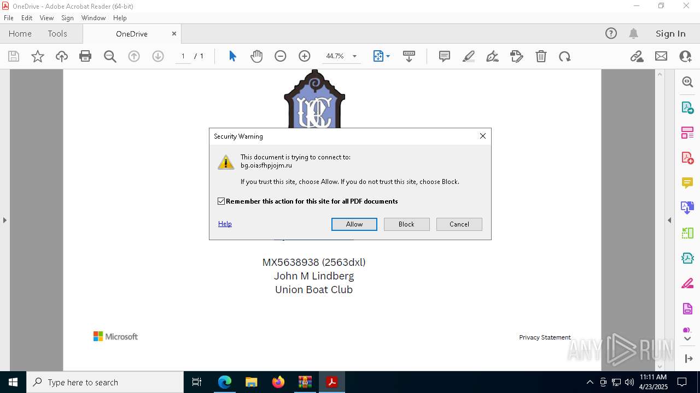Open Comment tool in right sidebar
This screenshot has height=393, width=700.
coord(687,183)
